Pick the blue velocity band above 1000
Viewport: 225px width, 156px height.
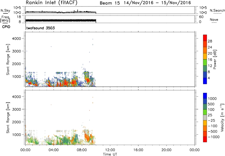coord(205,96)
